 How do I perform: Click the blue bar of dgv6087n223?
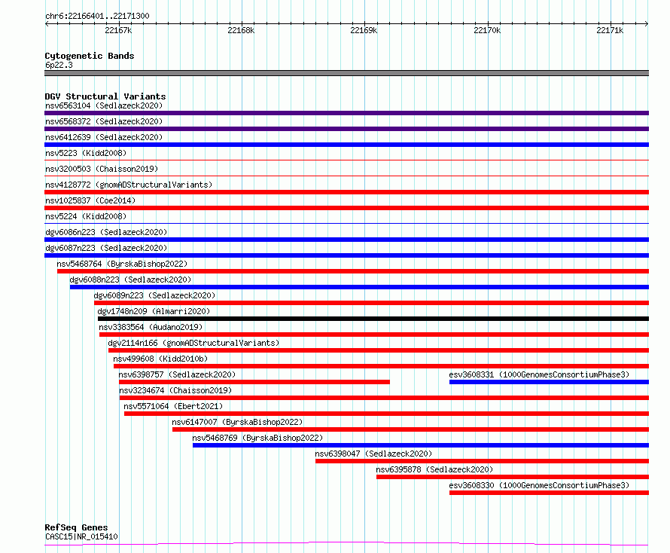pos(346,255)
